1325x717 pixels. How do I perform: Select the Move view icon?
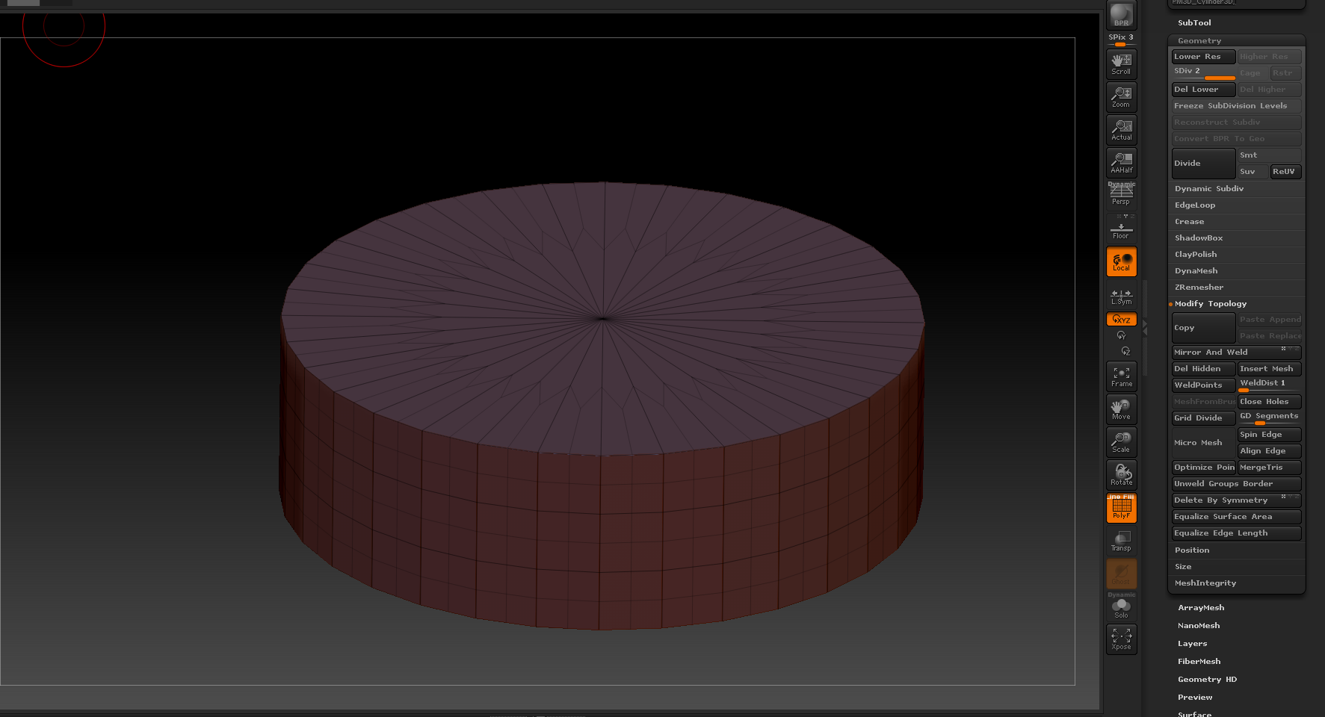click(x=1121, y=409)
